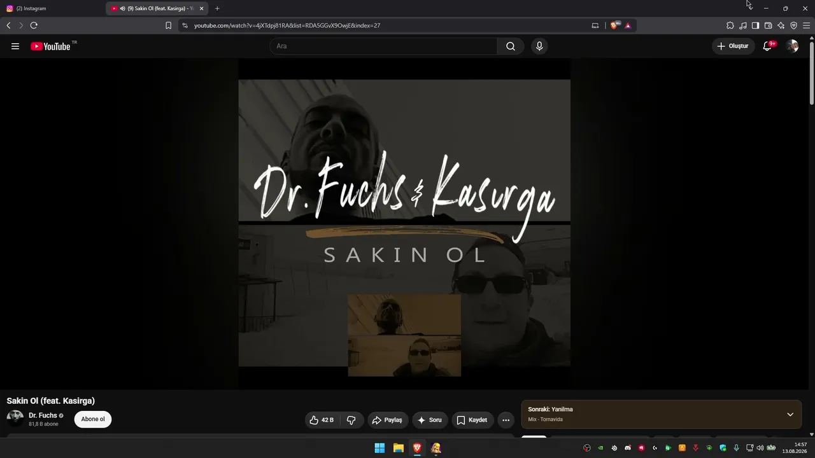Click the install-app icon in address bar
Viewport: 815px width, 458px height.
click(x=595, y=25)
